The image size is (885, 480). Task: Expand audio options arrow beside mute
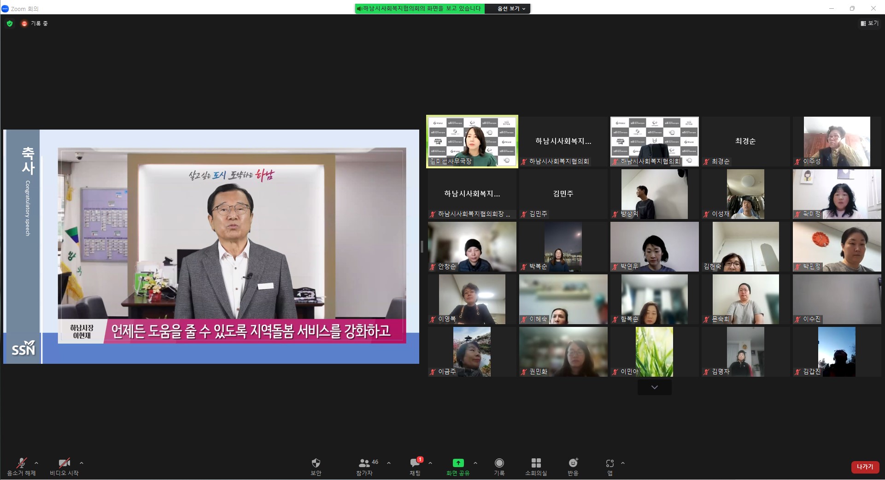(36, 463)
